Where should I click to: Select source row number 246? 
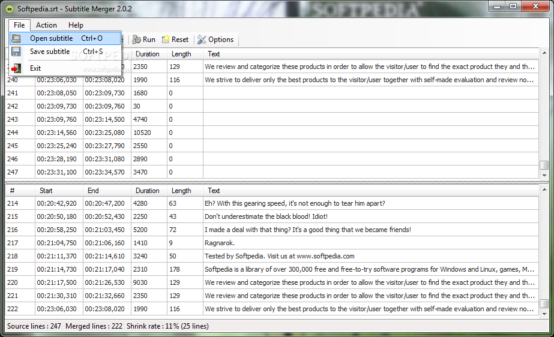pos(13,159)
